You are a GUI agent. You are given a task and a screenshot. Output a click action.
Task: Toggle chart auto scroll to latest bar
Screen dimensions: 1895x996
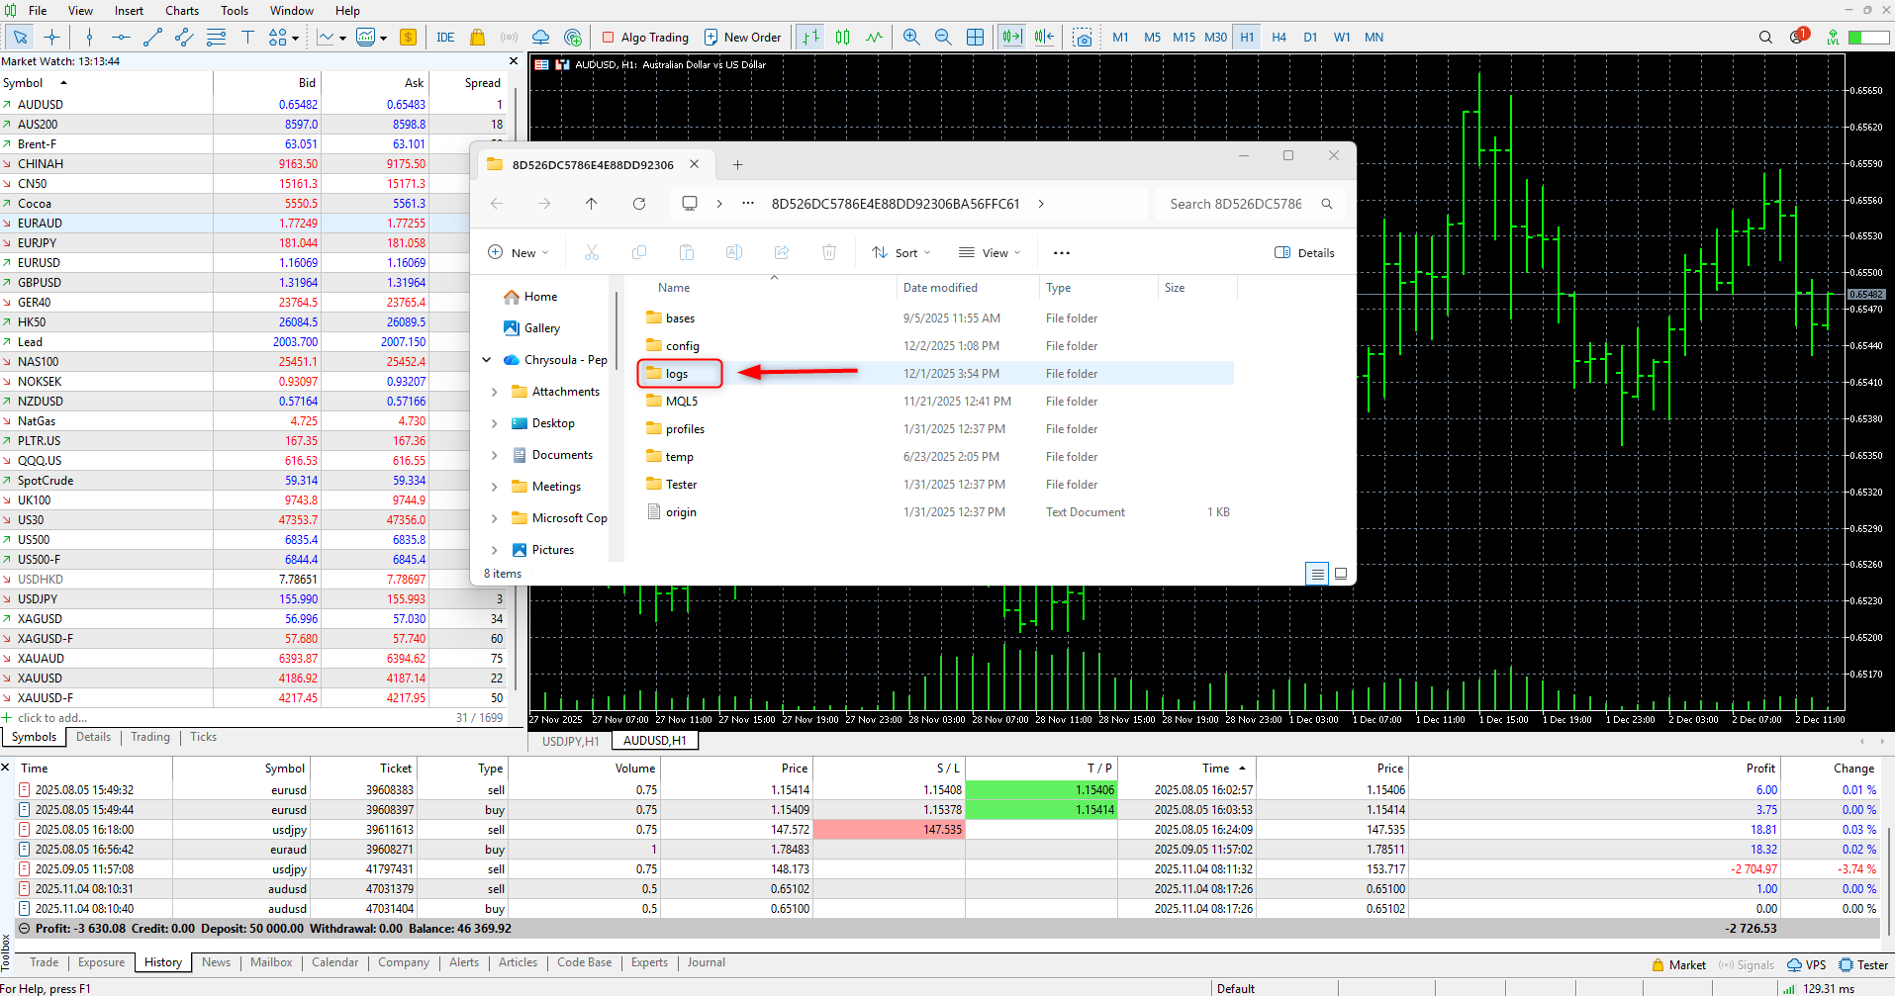click(x=1011, y=38)
